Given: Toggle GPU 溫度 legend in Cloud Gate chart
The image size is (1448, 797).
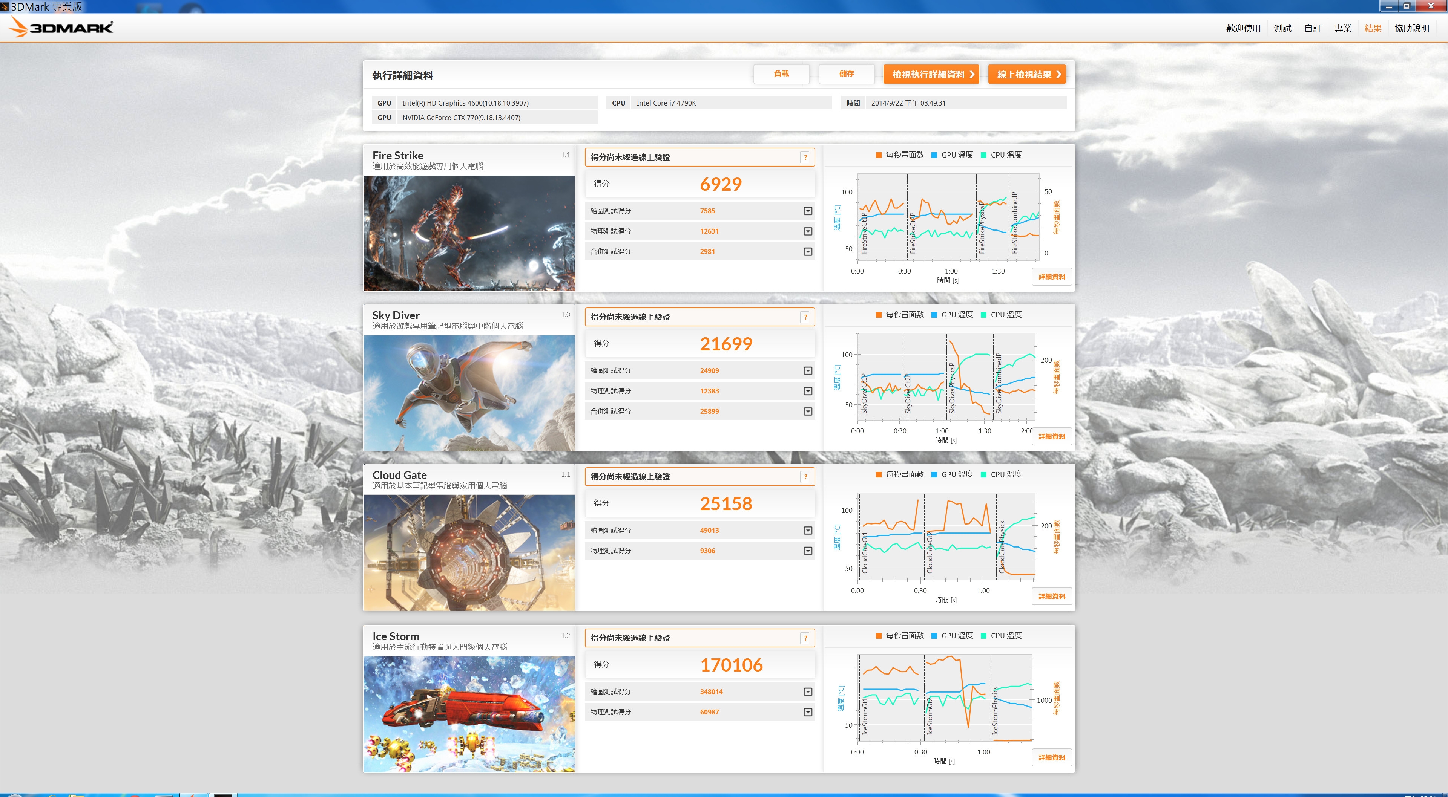Looking at the screenshot, I should (952, 474).
